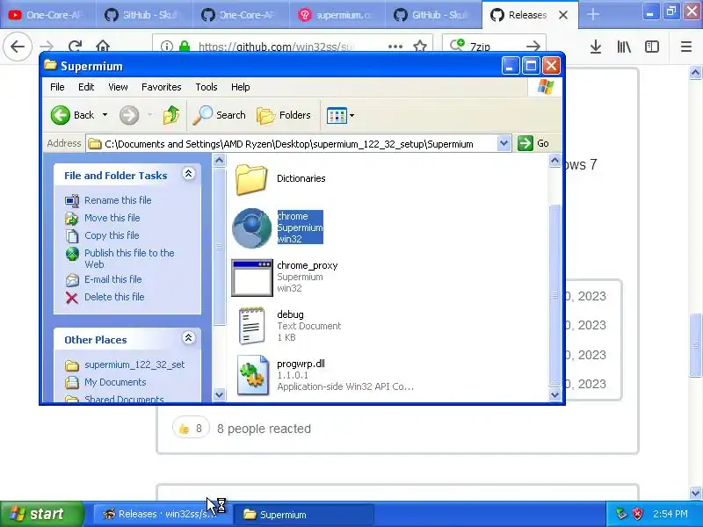Click Firefox page scrollbar down arrow
Image resolution: width=703 pixels, height=527 pixels.
point(695,493)
